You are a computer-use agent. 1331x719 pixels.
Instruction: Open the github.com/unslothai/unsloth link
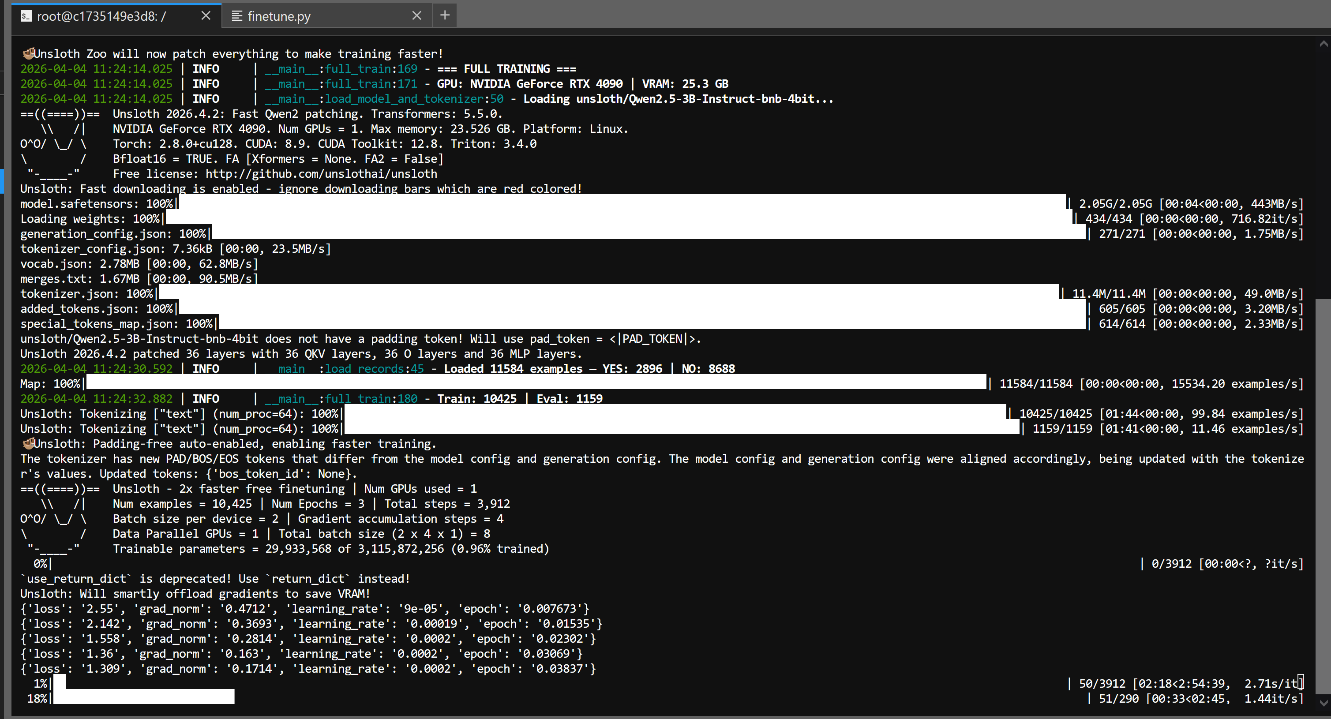321,174
